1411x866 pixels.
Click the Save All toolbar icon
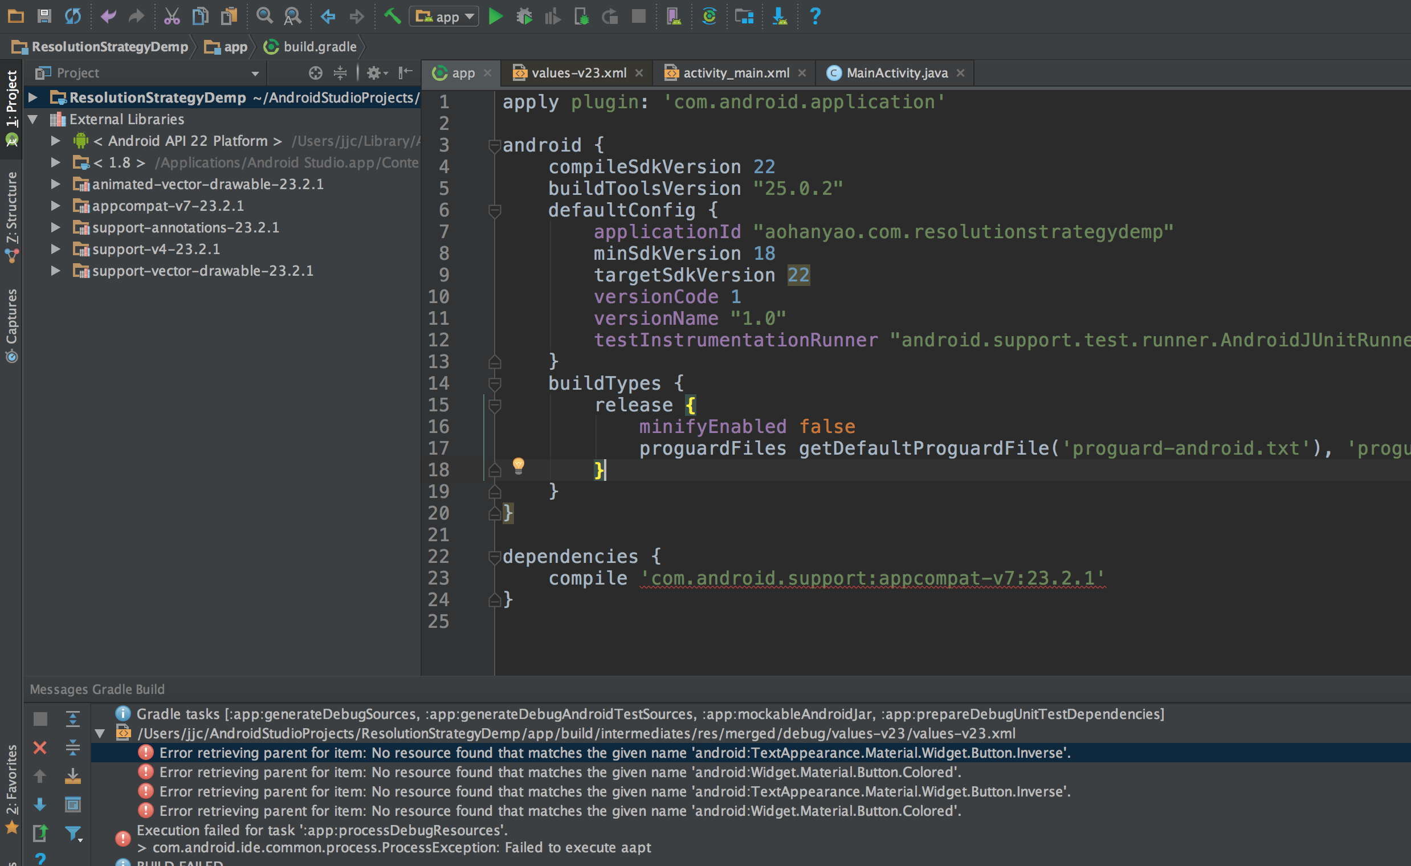pos(44,16)
